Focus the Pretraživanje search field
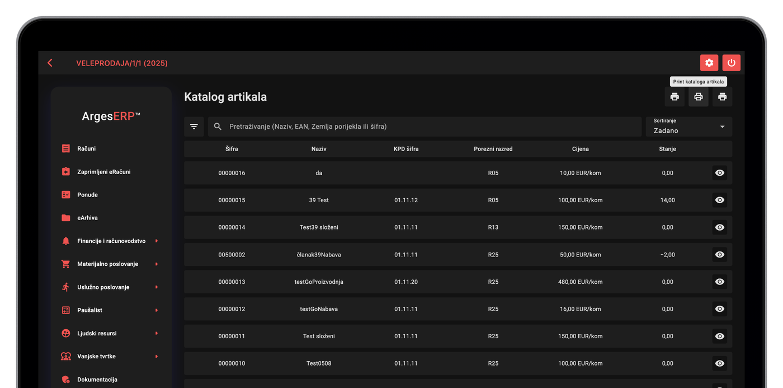This screenshot has width=783, height=388. [x=424, y=127]
